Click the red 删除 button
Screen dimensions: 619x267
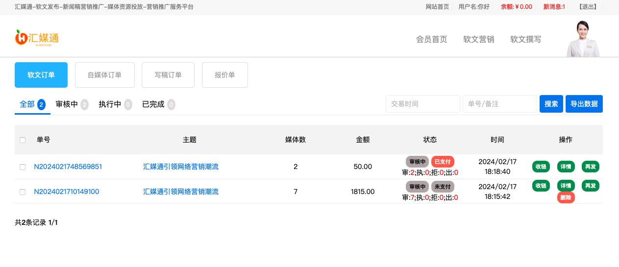566,198
